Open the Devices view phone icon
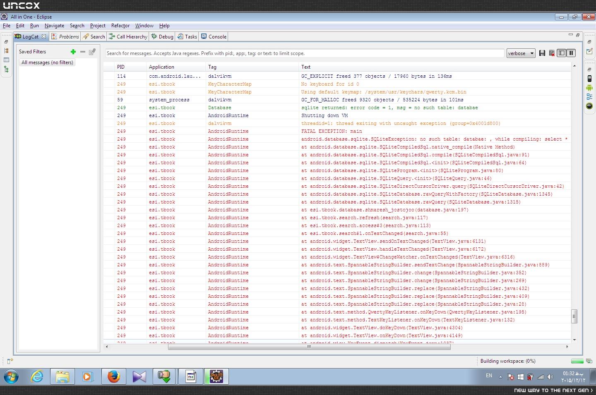The image size is (596, 395). [x=589, y=79]
